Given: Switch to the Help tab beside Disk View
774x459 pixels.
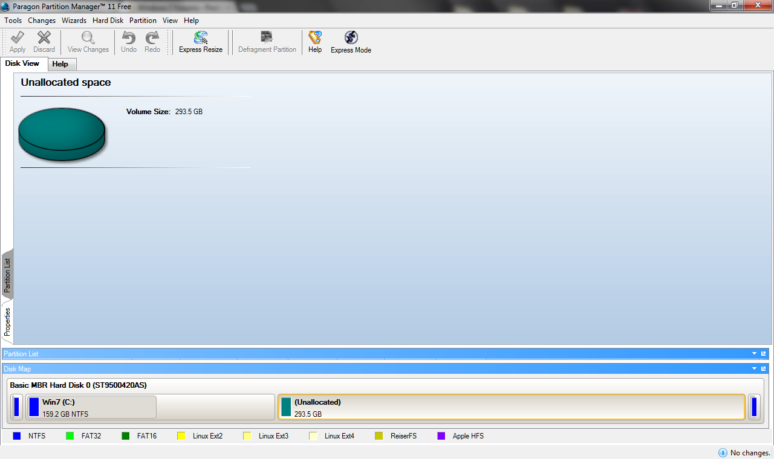Looking at the screenshot, I should click(60, 64).
